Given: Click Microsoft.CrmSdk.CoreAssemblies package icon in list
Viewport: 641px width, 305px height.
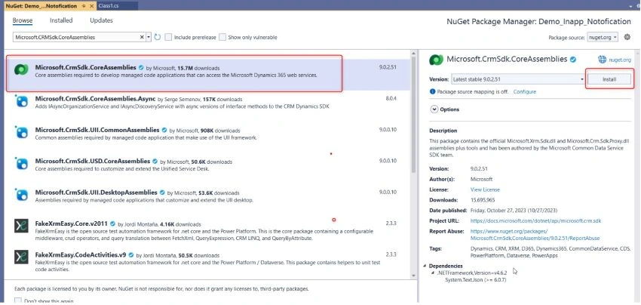Looking at the screenshot, I should (21, 70).
